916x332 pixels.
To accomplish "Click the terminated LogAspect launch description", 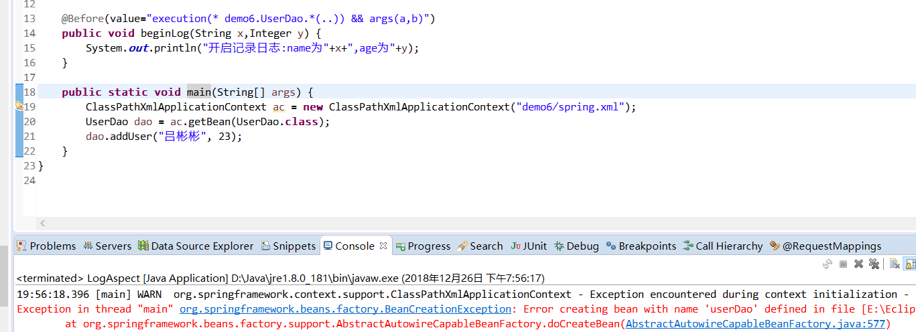I will click(280, 278).
